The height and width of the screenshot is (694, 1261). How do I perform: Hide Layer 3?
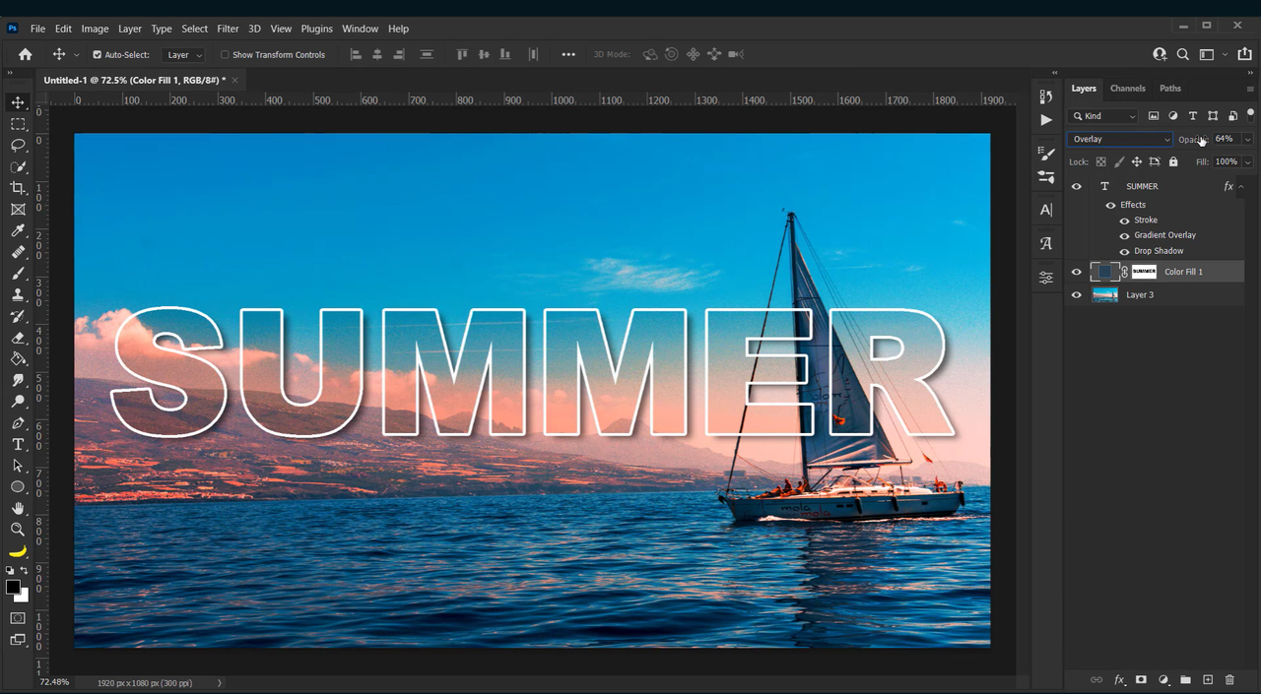click(x=1076, y=294)
